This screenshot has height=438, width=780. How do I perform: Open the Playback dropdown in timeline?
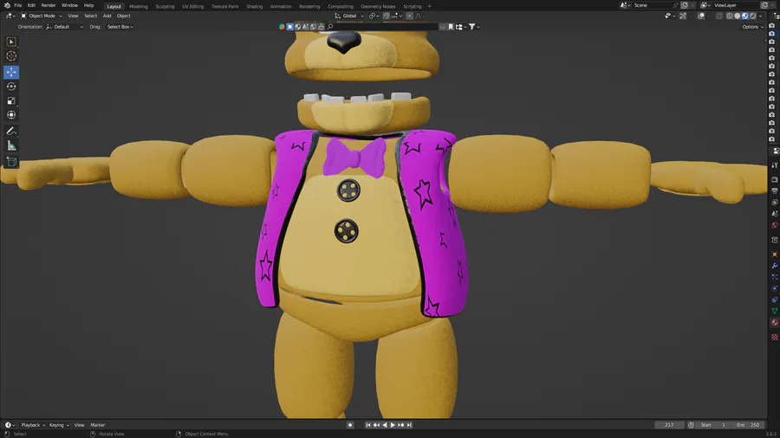click(x=33, y=425)
